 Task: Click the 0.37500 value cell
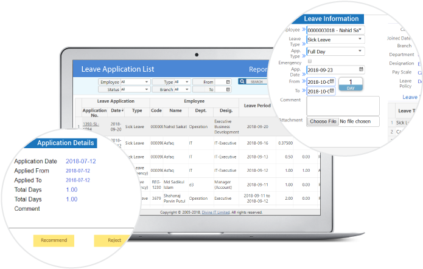click(x=285, y=143)
